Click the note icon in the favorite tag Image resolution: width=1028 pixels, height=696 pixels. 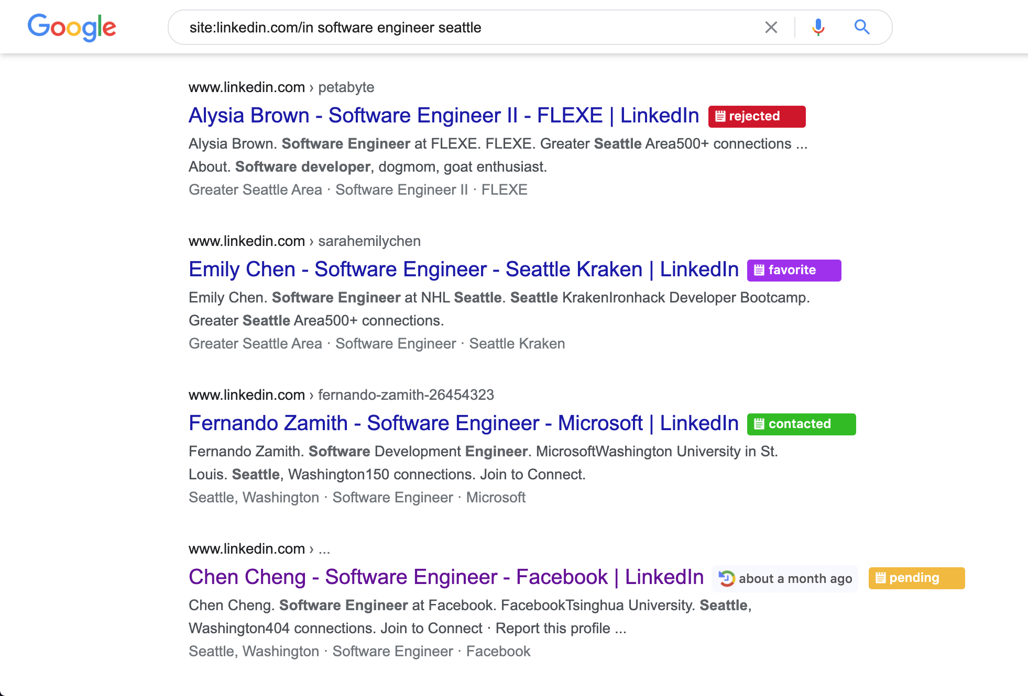pyautogui.click(x=759, y=270)
